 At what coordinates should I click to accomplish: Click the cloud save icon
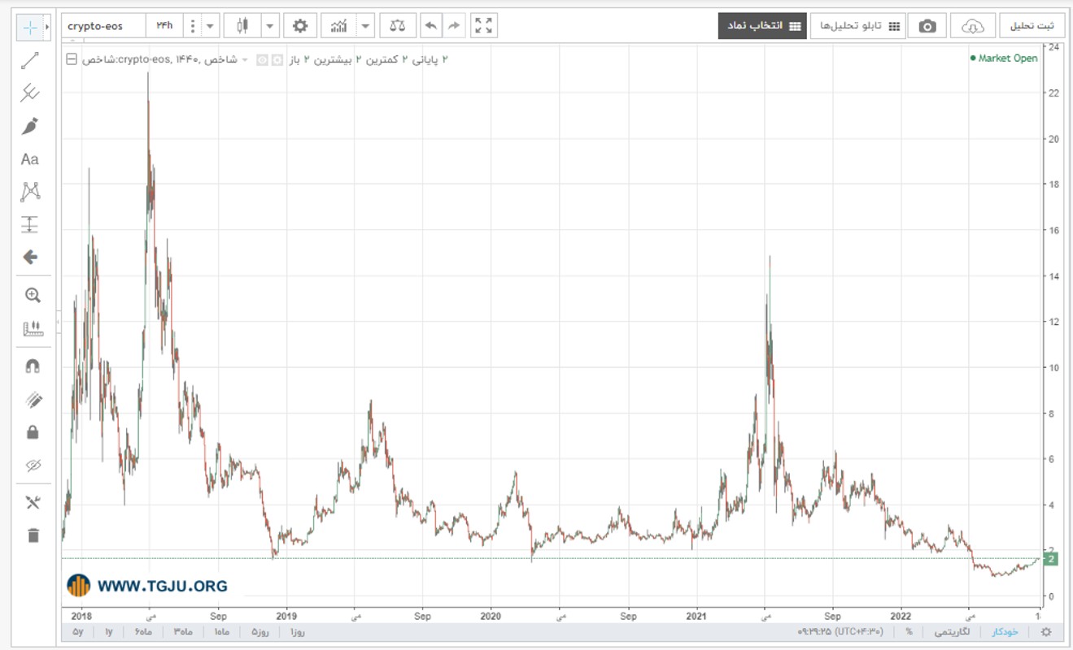click(973, 26)
